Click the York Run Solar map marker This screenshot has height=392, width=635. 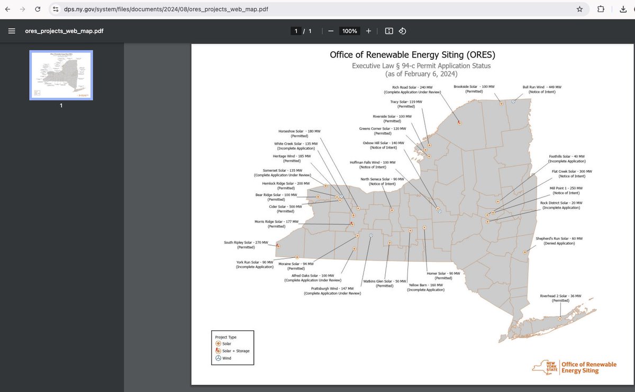[x=297, y=257]
